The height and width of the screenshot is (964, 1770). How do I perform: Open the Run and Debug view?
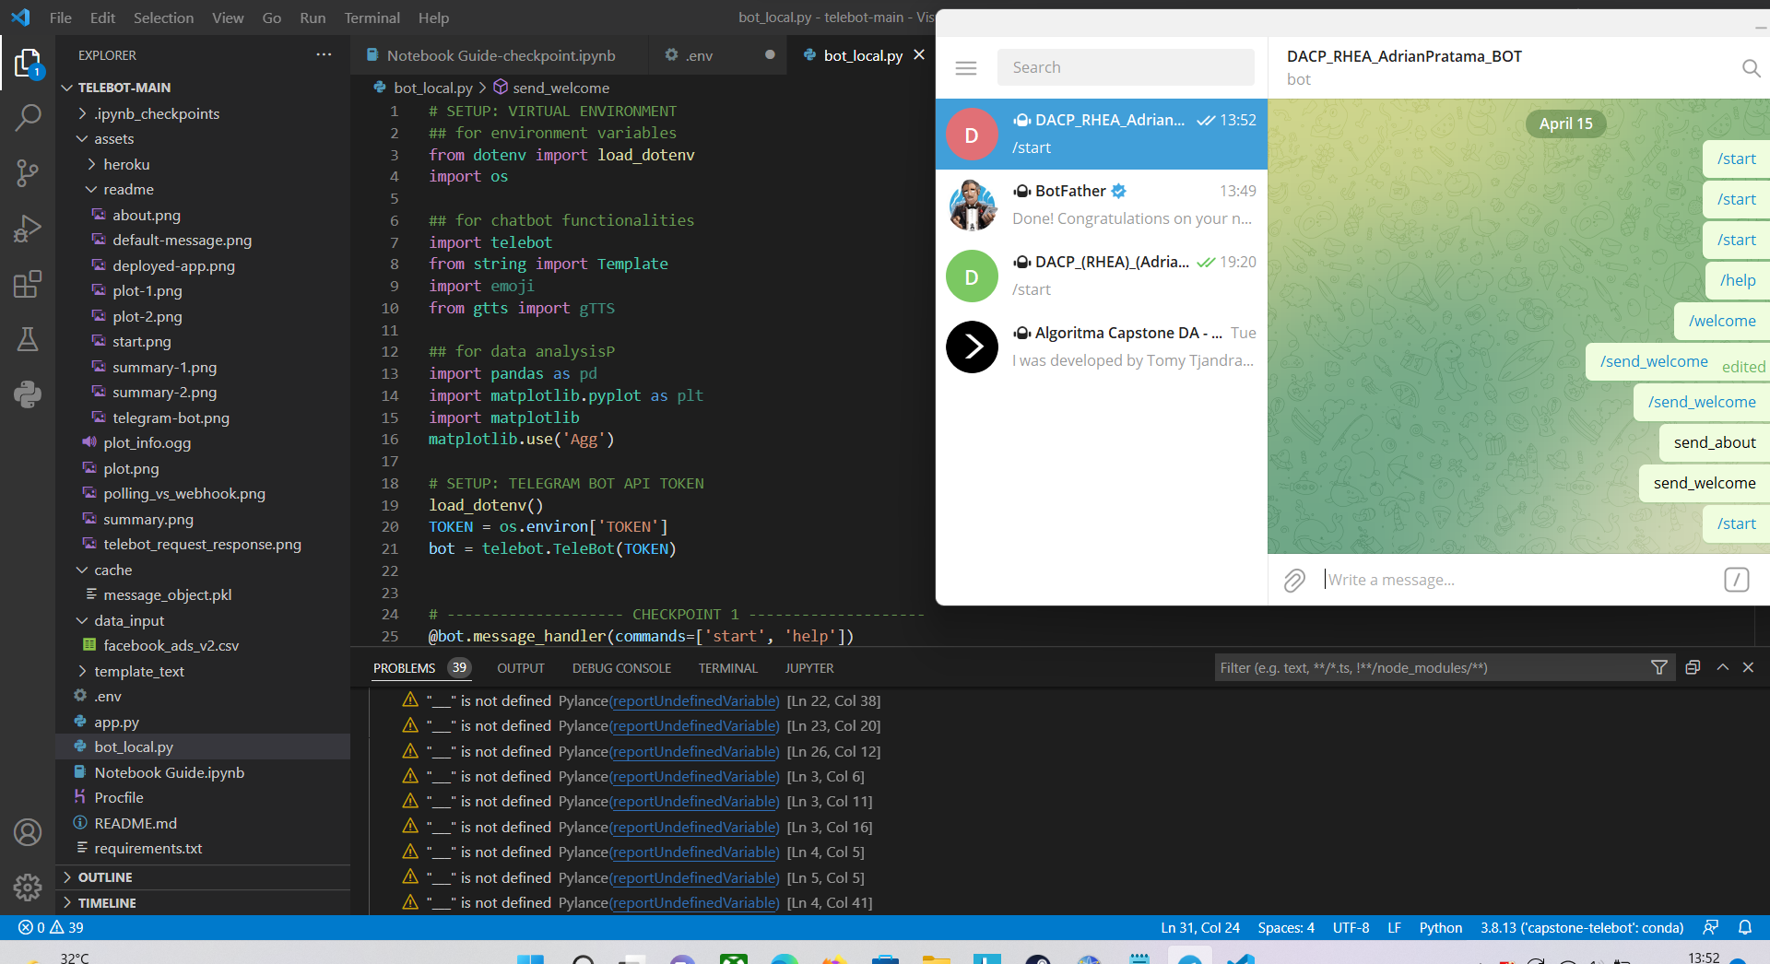28,229
